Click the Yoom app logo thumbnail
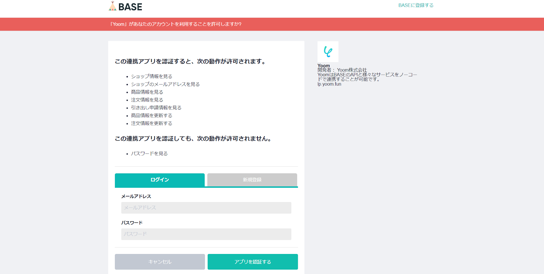The width and height of the screenshot is (544, 274). [328, 52]
